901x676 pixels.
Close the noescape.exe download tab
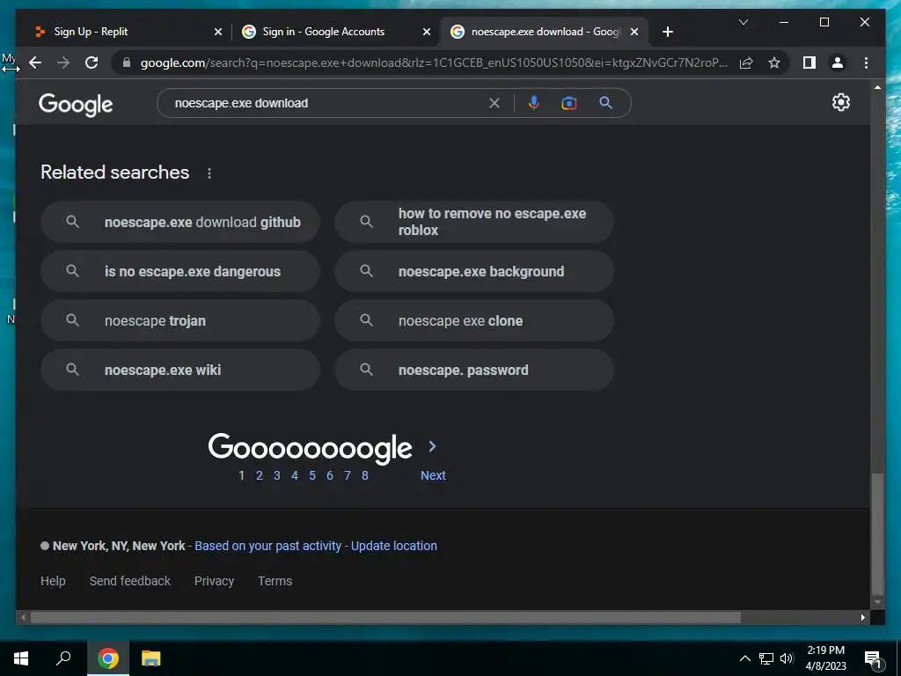(634, 32)
